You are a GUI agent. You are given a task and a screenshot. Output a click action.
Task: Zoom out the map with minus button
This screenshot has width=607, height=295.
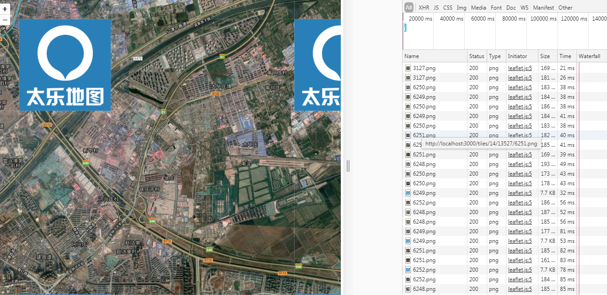5,20
